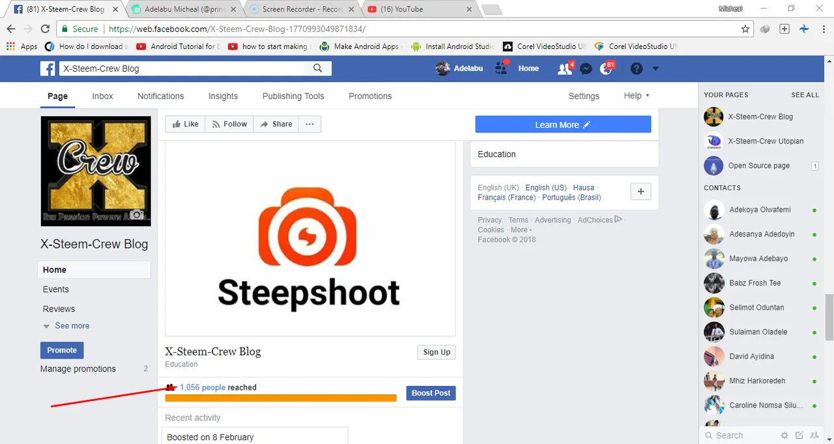
Task: Open Quick Help question mark icon
Action: point(637,68)
